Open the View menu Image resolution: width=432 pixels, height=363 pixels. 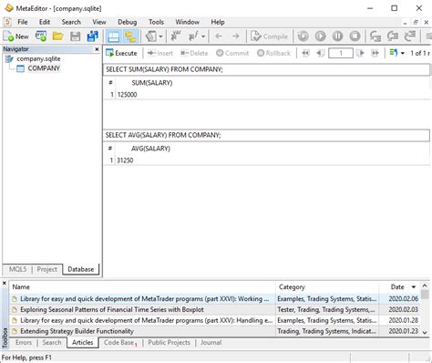[99, 22]
